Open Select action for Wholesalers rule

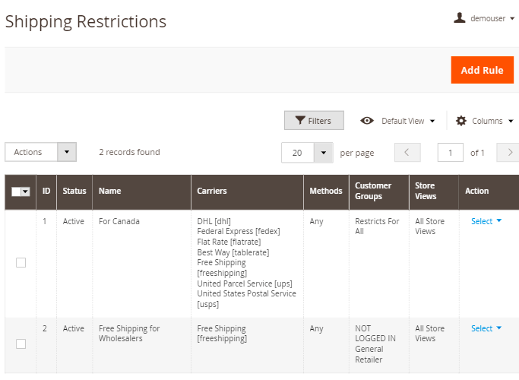[x=486, y=328]
